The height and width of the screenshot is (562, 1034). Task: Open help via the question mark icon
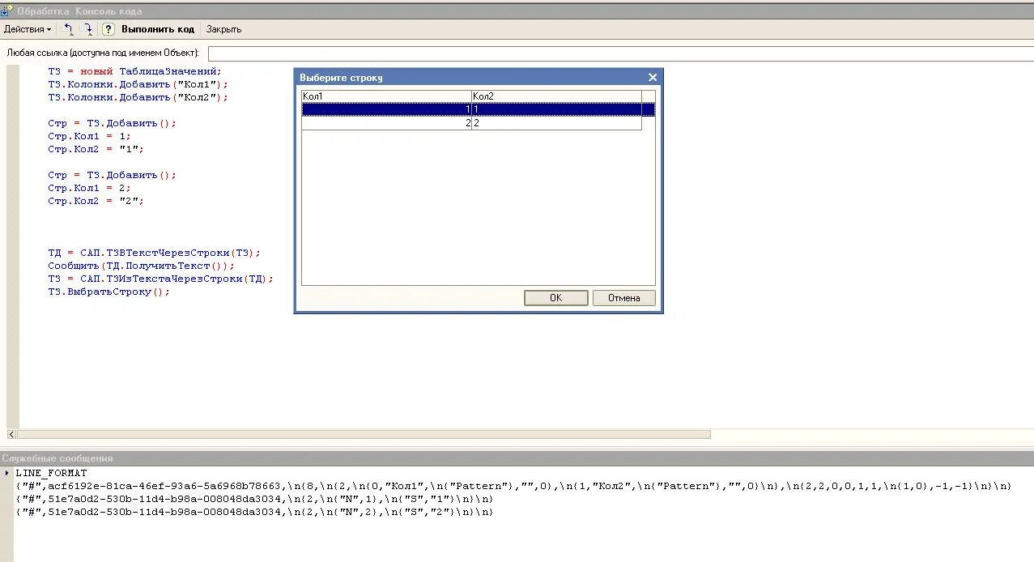tap(109, 29)
